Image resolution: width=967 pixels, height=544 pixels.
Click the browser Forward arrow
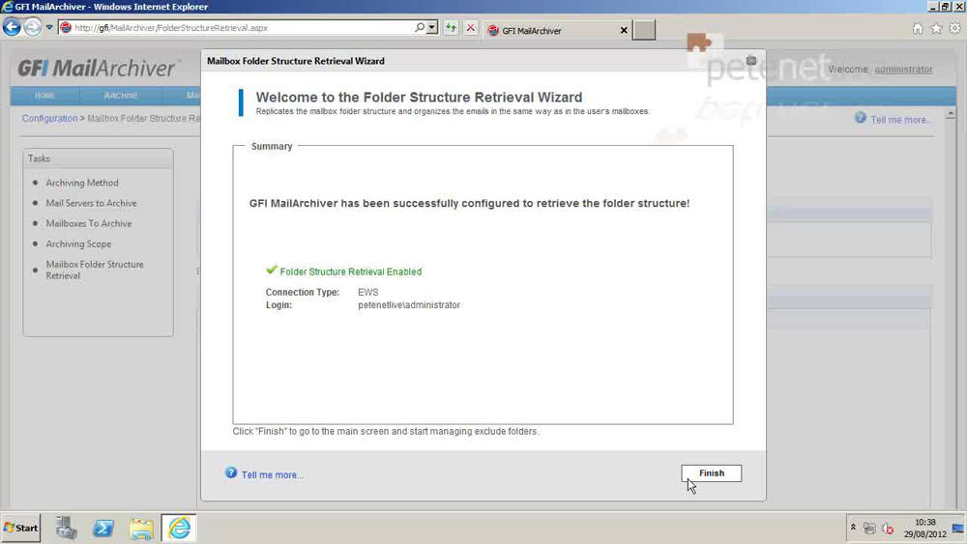coord(33,27)
